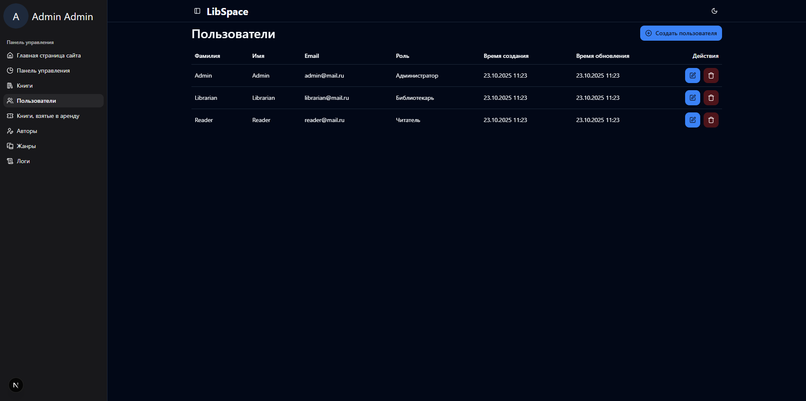This screenshot has width=806, height=401.
Task: Remove the Reader user via trash icon
Action: (711, 120)
